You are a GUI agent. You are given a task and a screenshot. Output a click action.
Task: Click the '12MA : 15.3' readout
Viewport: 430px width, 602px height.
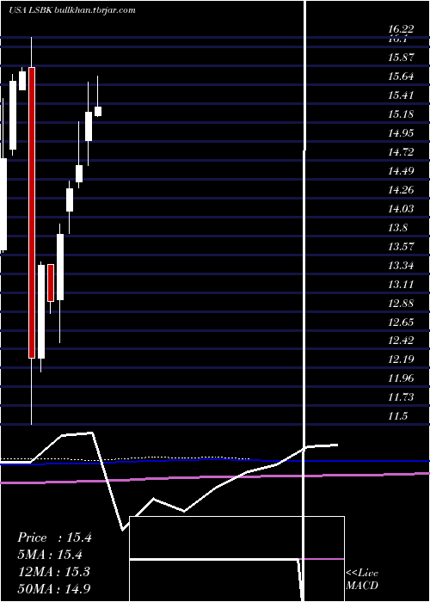53,571
